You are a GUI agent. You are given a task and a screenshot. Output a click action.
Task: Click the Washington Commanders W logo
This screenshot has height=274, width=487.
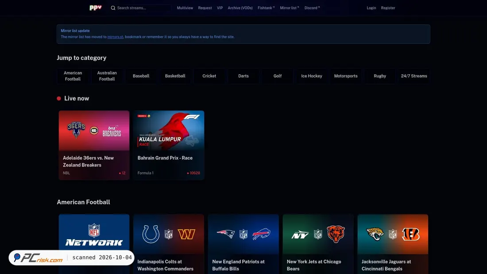(x=186, y=234)
